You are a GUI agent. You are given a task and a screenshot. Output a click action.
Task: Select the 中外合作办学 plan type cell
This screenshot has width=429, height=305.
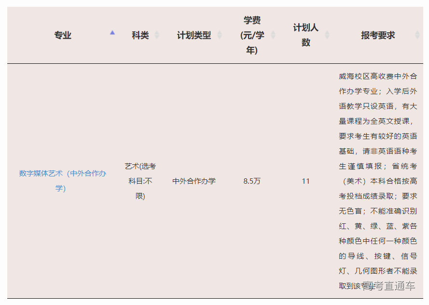point(194,181)
